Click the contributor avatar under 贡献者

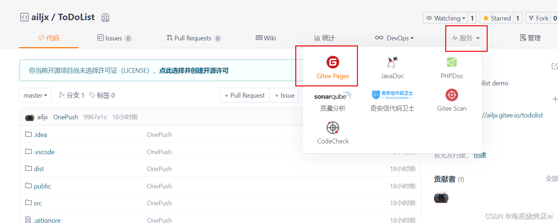(441, 198)
